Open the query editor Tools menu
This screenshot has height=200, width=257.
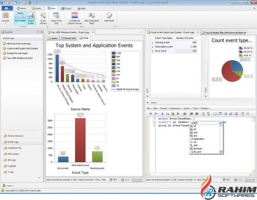pos(196,108)
